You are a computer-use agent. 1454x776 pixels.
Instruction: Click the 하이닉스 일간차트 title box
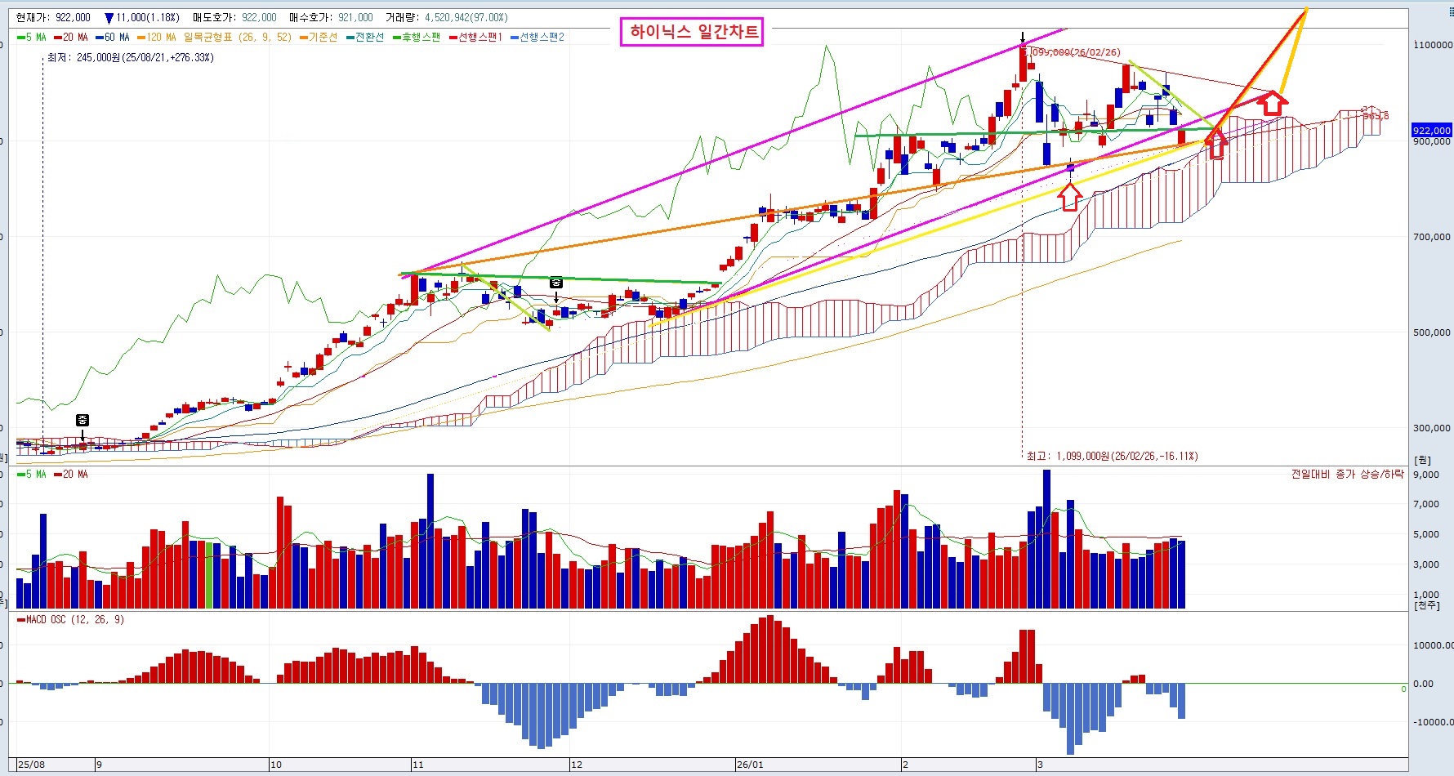(x=692, y=32)
